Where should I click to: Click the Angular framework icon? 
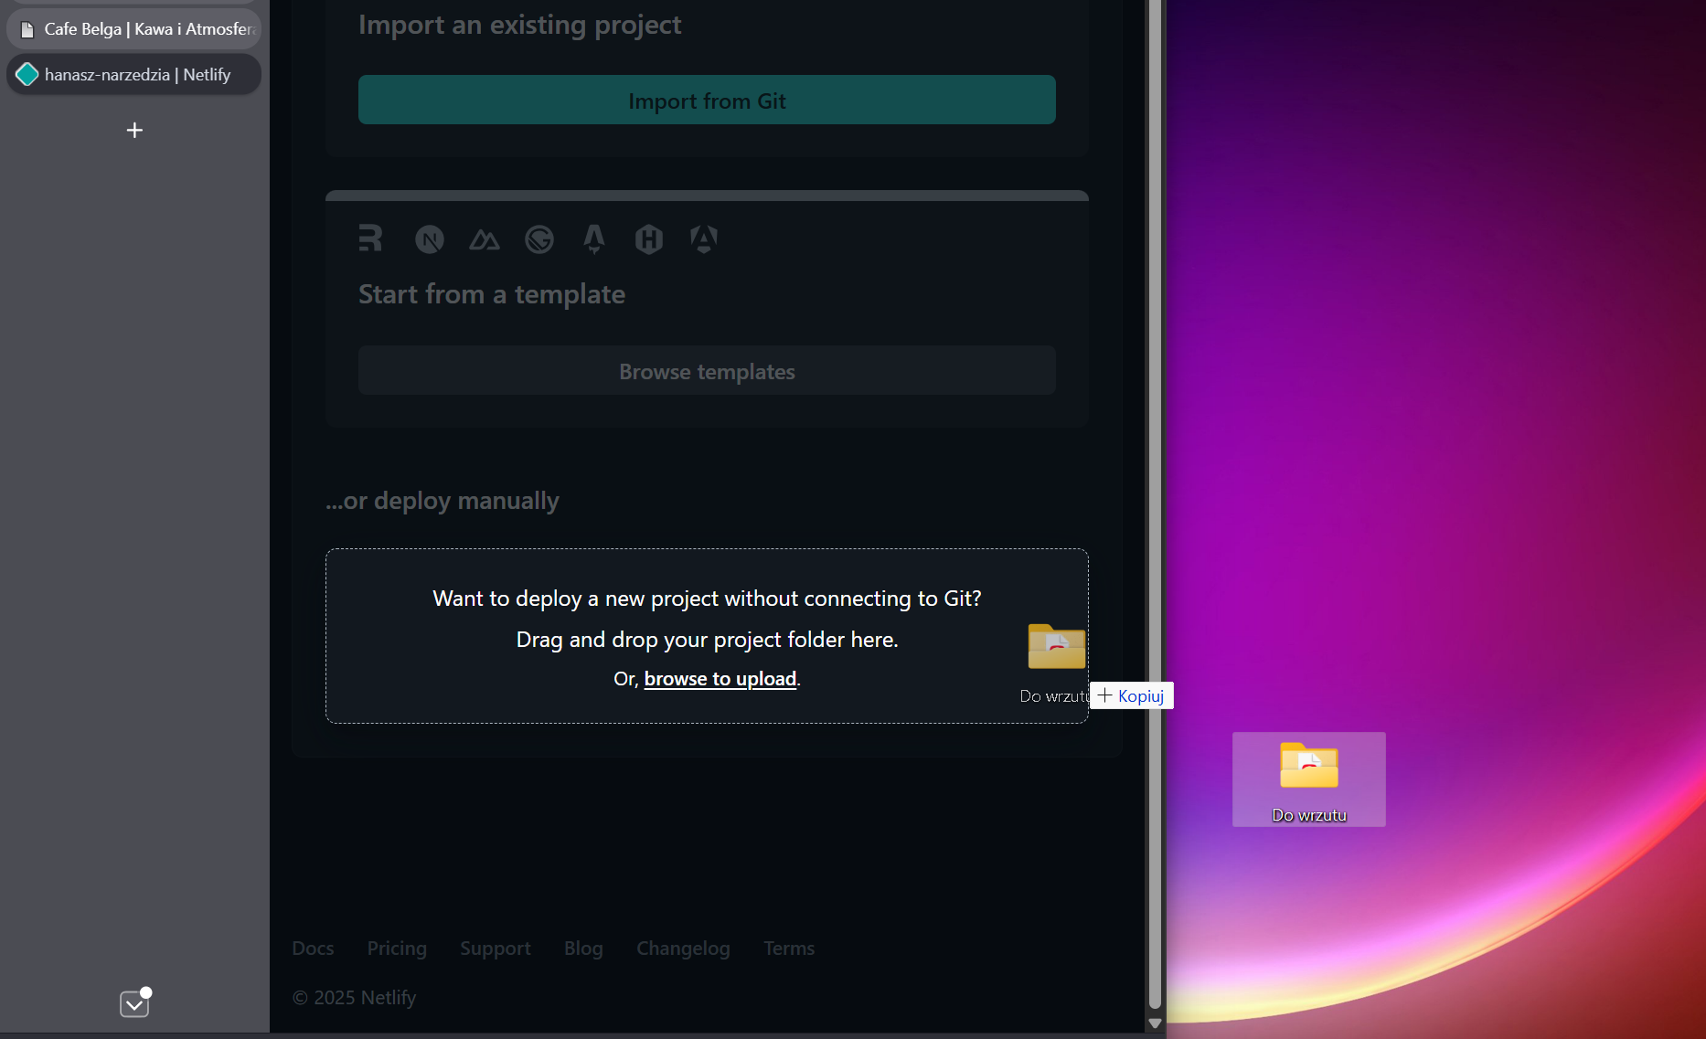704,239
